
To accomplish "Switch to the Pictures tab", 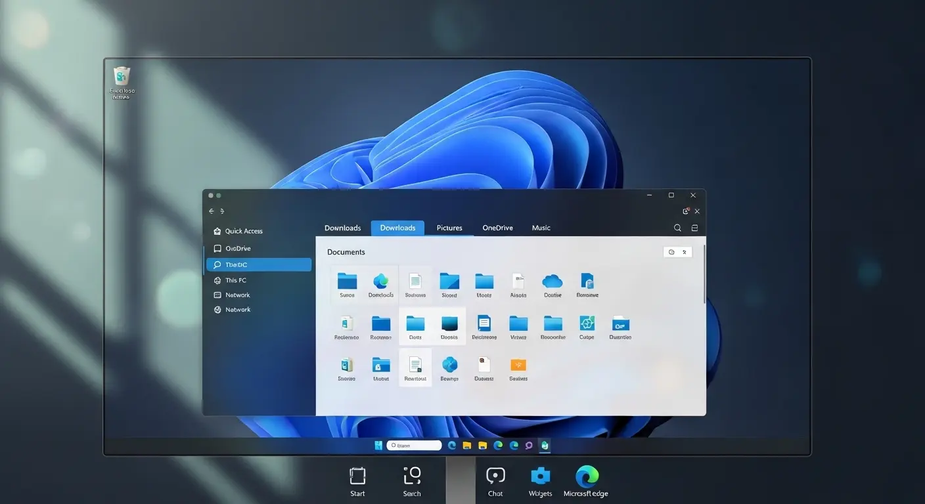I will [449, 228].
